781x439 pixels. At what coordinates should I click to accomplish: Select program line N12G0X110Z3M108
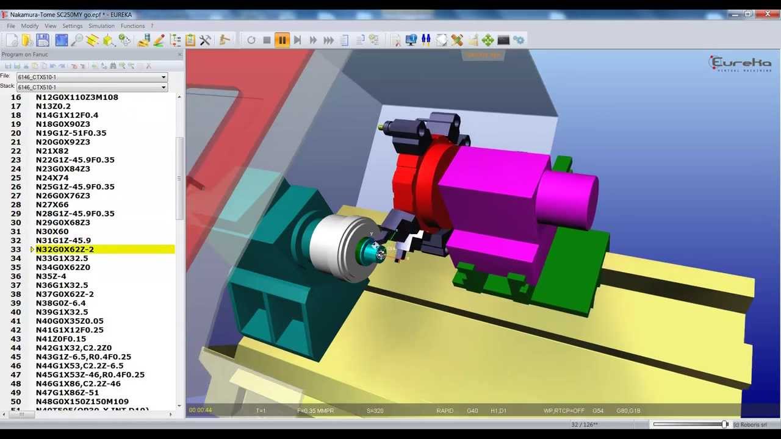click(x=77, y=97)
